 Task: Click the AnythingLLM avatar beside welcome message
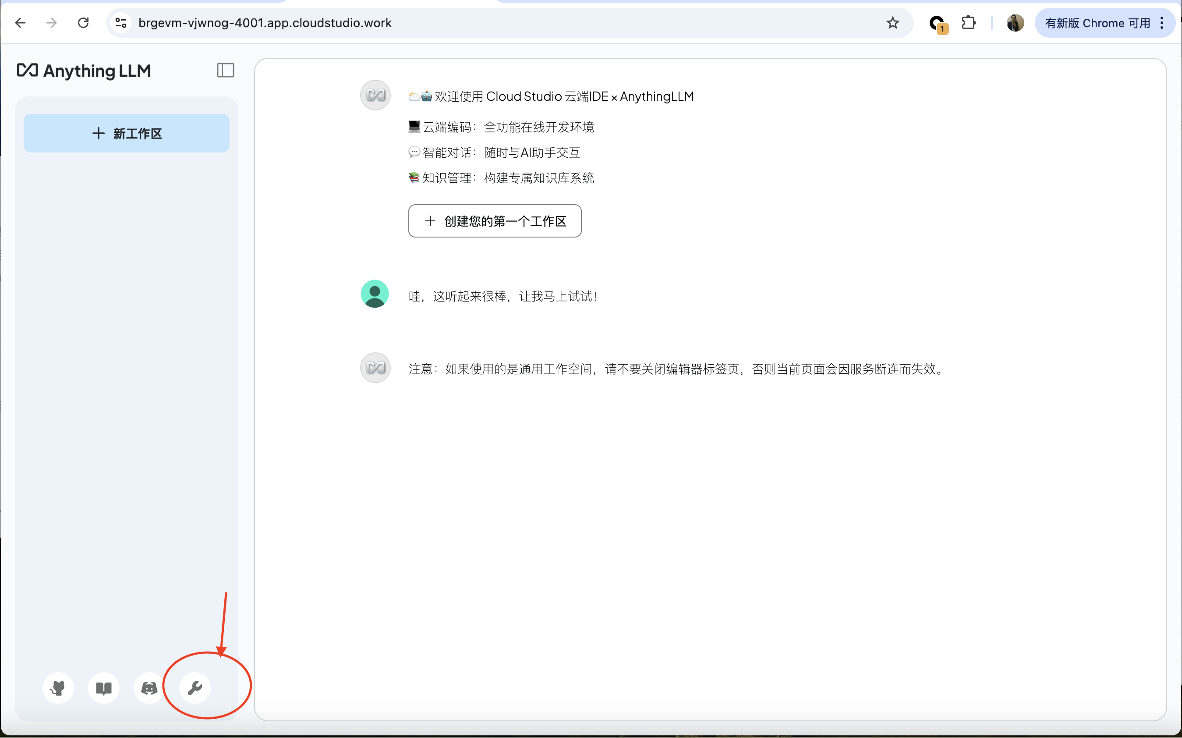[375, 95]
